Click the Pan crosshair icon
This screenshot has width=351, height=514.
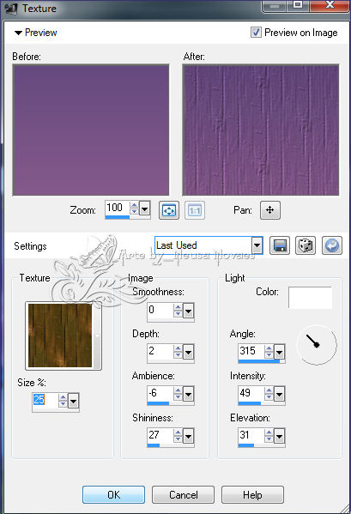(x=270, y=210)
